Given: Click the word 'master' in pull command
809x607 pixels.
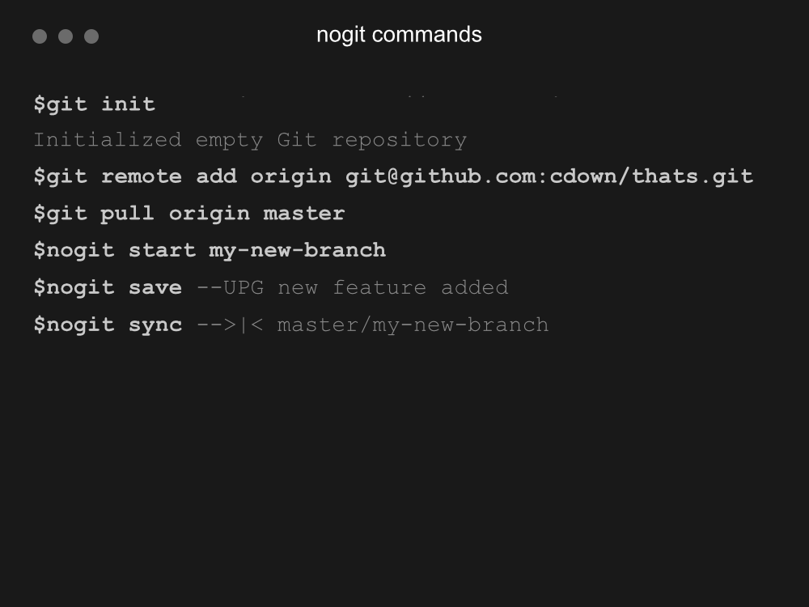Looking at the screenshot, I should pyautogui.click(x=304, y=214).
